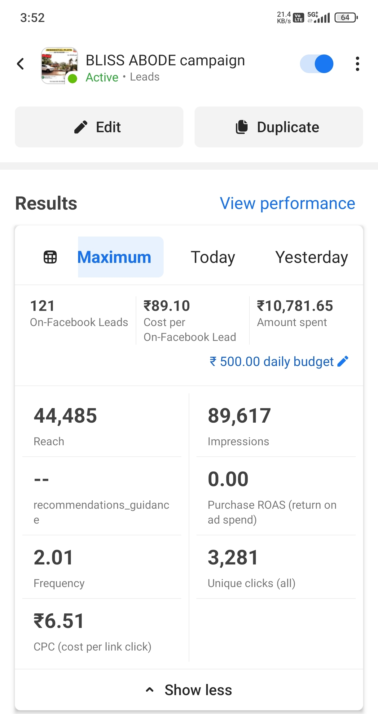Tap the battery indicator in status bar

click(346, 18)
